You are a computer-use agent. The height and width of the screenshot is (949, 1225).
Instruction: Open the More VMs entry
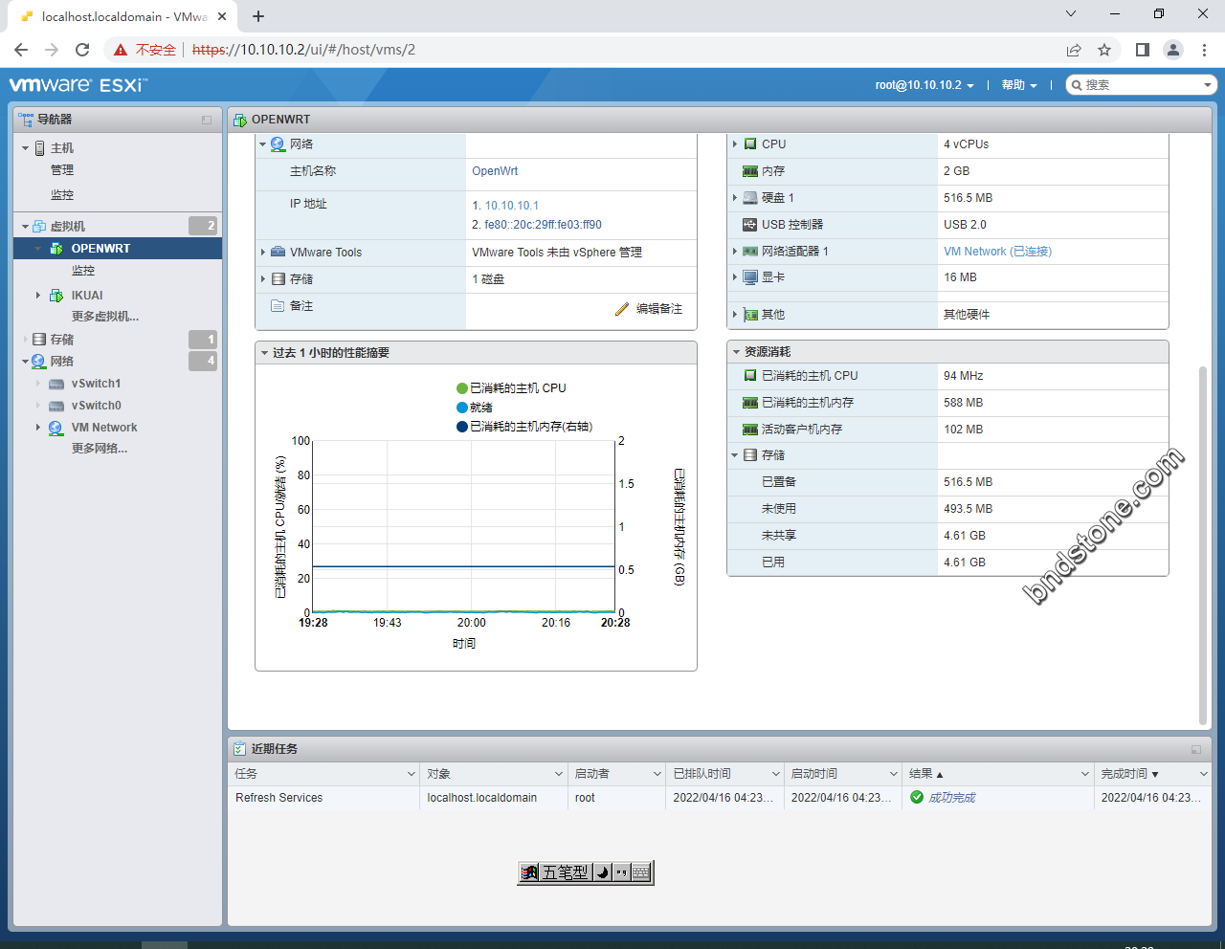(x=105, y=317)
